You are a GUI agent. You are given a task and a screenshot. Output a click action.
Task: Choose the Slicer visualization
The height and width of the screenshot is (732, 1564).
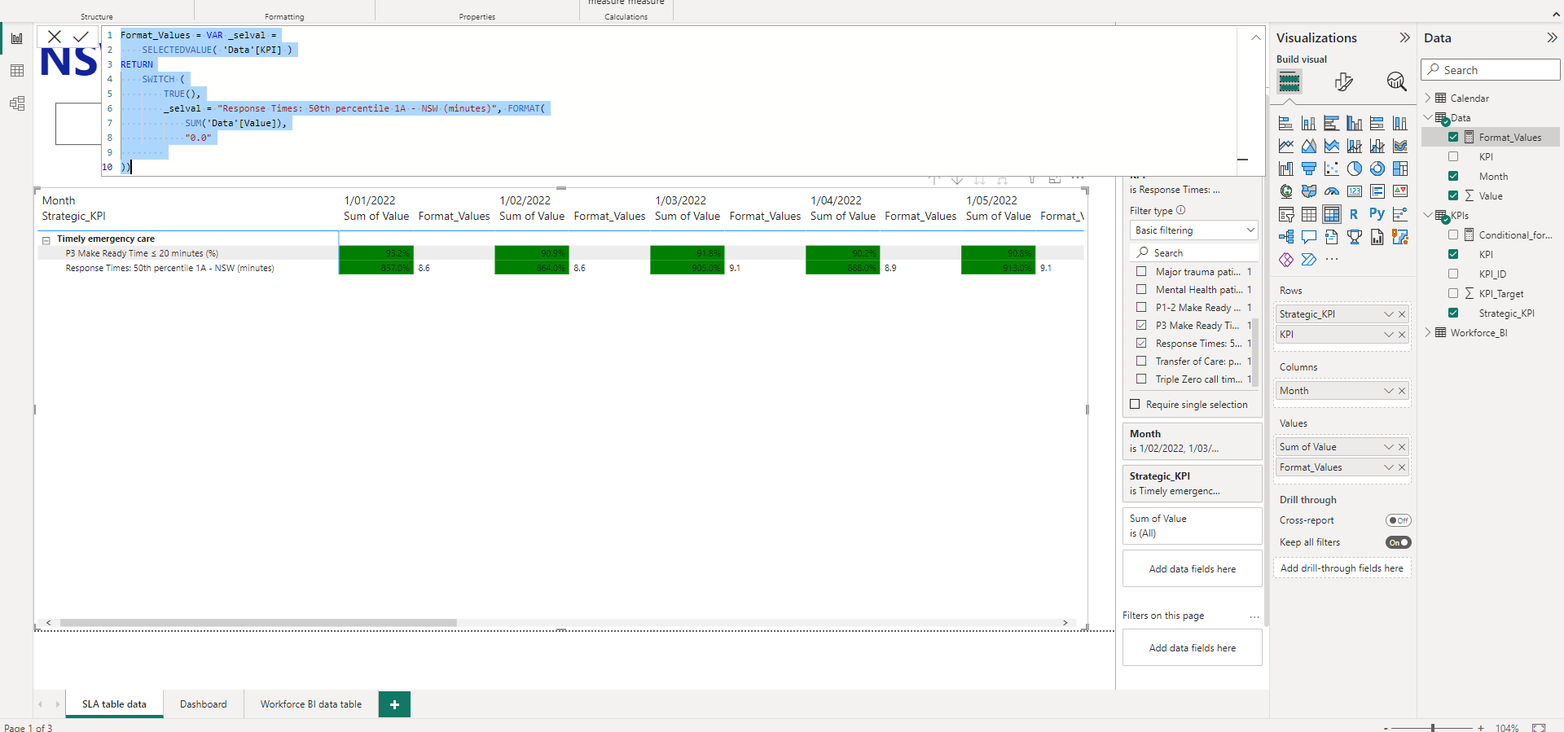click(1286, 214)
